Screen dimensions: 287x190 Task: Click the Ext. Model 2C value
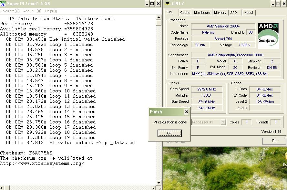click(235, 68)
